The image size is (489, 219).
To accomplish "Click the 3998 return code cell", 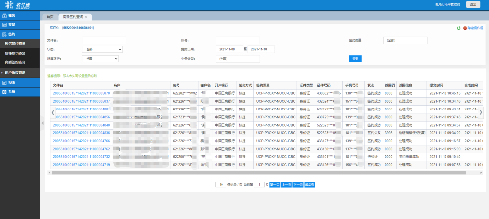I will point(389,133).
